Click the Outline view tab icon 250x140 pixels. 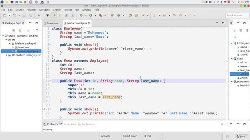[231, 23]
